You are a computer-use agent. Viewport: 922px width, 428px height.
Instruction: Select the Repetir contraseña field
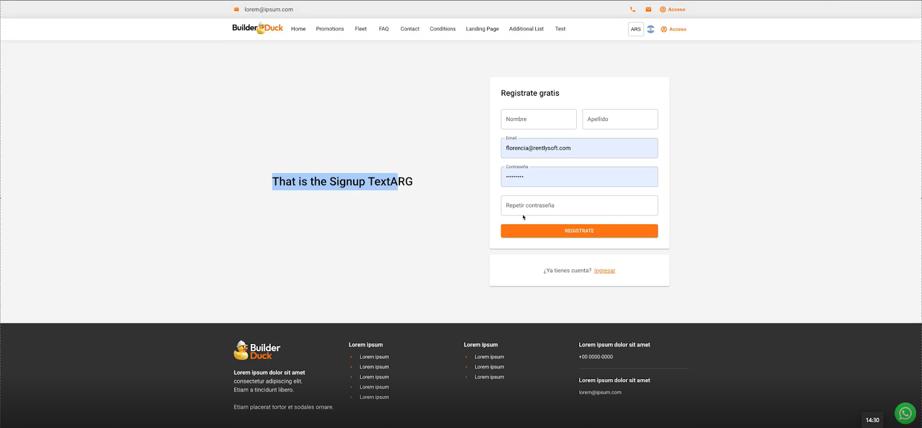(x=579, y=206)
